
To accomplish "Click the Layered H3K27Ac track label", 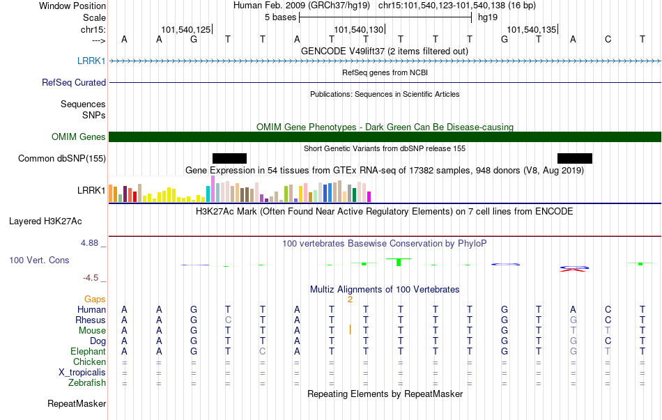I will [x=45, y=221].
